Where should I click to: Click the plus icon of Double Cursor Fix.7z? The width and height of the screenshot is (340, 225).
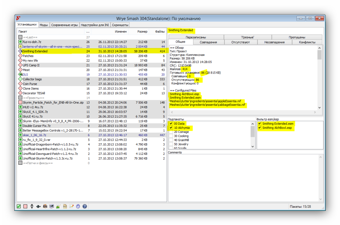(x=20, y=126)
